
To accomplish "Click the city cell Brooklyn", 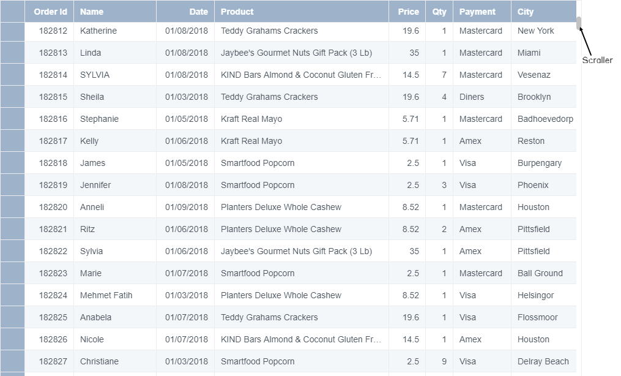I will pos(544,97).
